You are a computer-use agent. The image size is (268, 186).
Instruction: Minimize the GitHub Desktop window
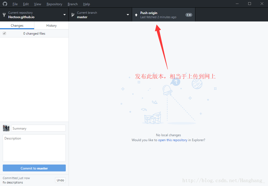(237, 4)
